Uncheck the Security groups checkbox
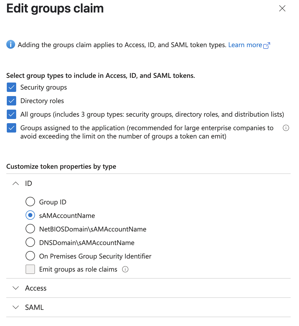The height and width of the screenshot is (326, 299). 11,87
